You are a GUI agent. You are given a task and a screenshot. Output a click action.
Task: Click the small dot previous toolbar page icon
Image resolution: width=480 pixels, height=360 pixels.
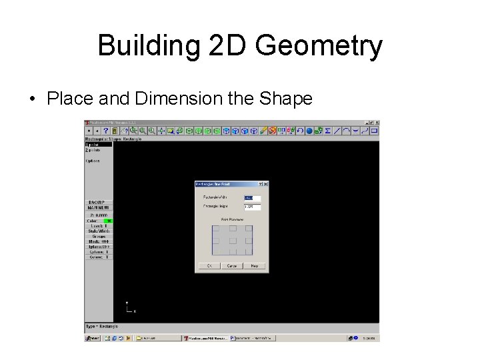coord(89,131)
